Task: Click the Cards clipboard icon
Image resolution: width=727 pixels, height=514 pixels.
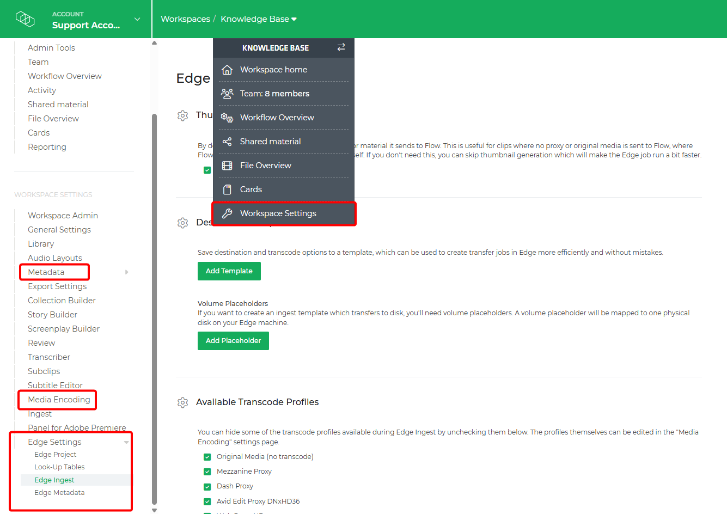Action: click(x=227, y=189)
